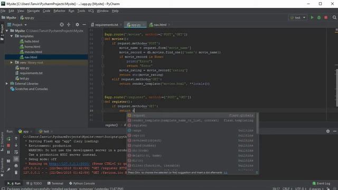Expand External Libraries node
338x190 pixels.
7,83
